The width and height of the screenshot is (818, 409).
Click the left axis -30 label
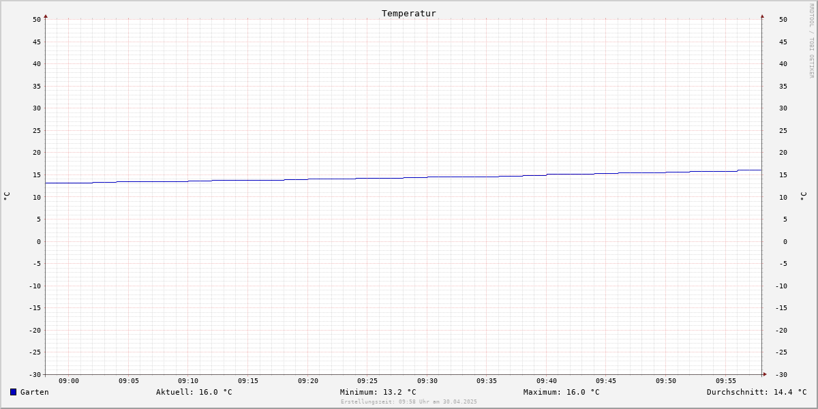tap(35, 374)
